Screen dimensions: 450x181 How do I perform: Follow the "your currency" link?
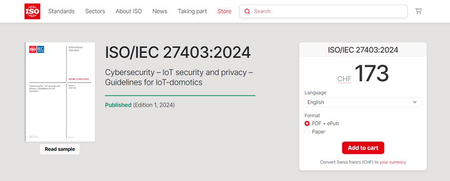392,162
